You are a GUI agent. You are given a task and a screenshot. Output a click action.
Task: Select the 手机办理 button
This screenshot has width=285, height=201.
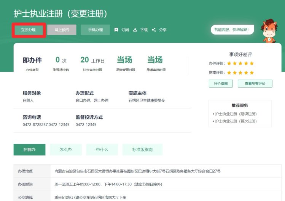(95, 30)
